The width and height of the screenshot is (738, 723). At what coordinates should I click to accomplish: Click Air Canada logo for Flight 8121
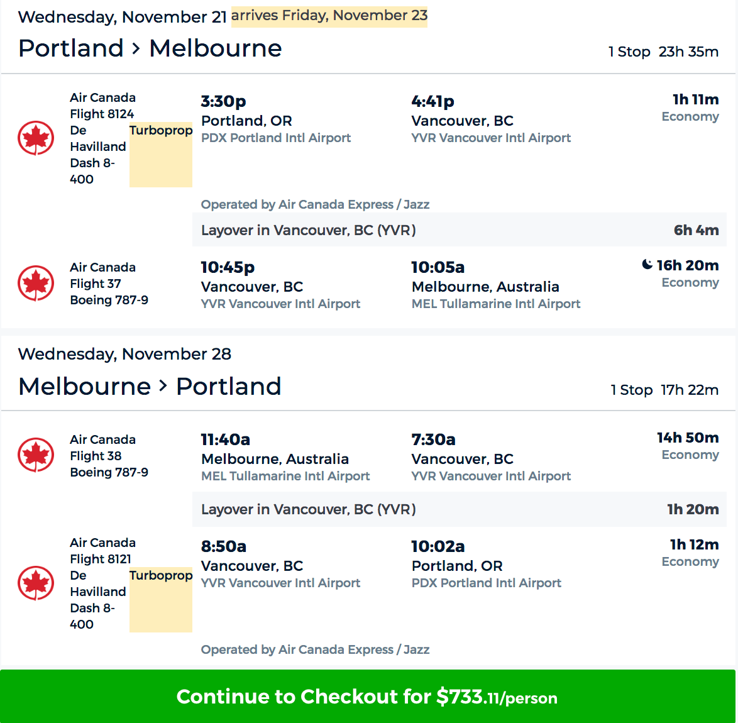tap(36, 583)
